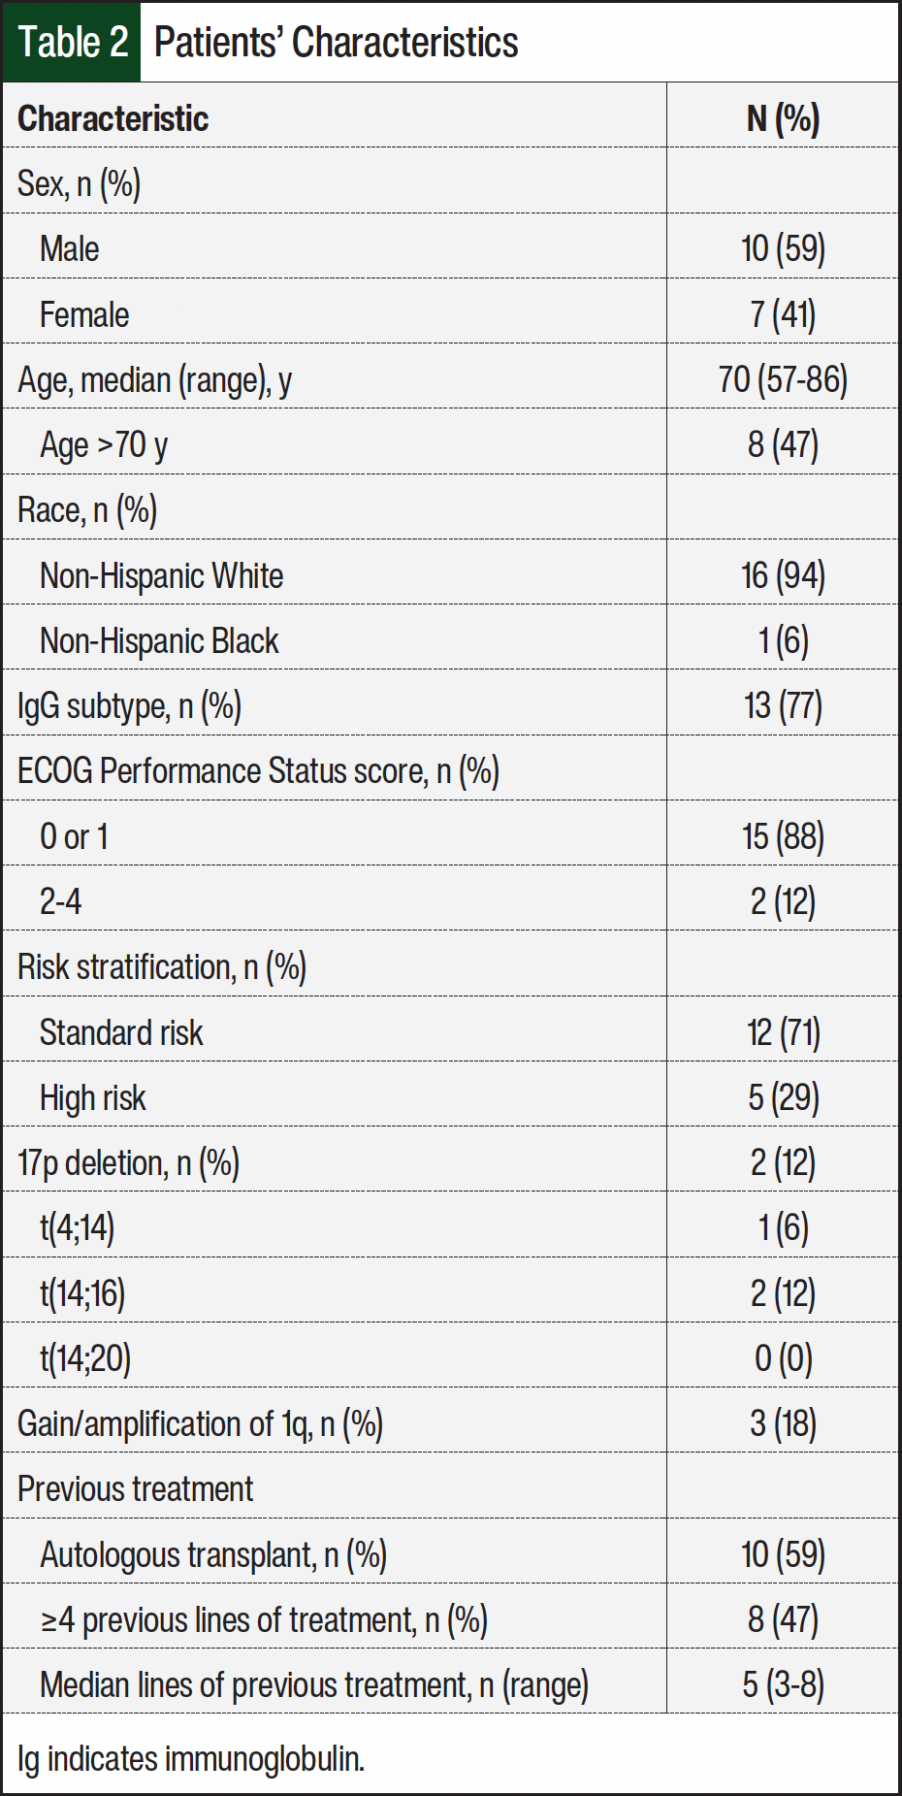This screenshot has width=902, height=1796.
Task: Select the Characteristic column header
Action: pyautogui.click(x=113, y=118)
